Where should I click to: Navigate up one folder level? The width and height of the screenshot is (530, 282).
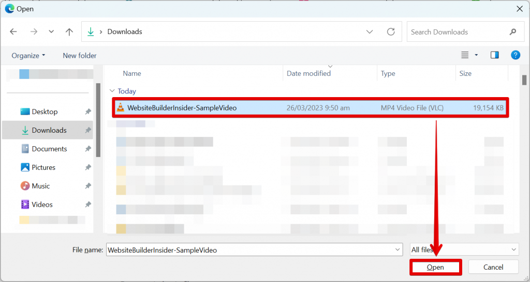69,32
